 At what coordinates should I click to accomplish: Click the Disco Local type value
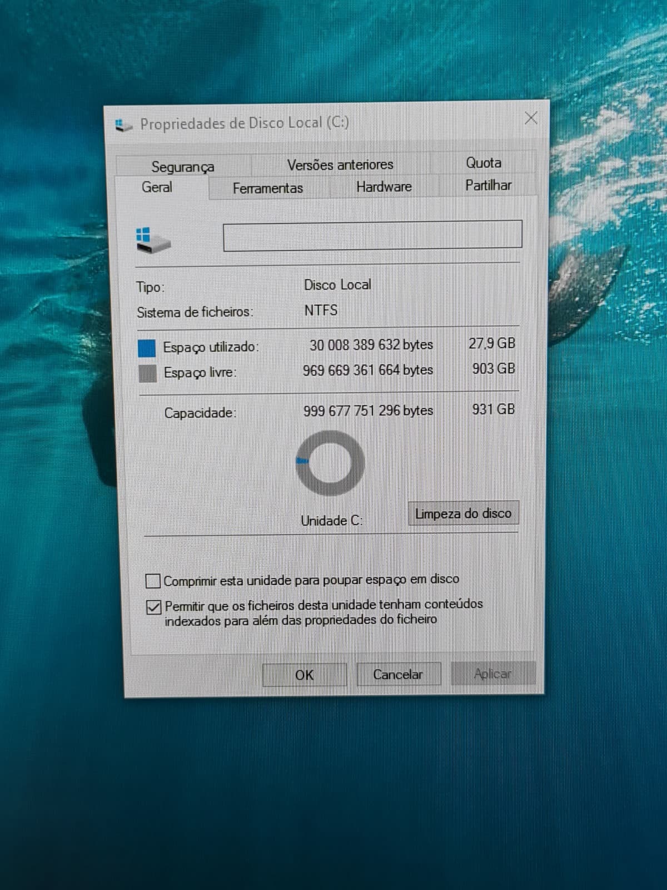(337, 285)
